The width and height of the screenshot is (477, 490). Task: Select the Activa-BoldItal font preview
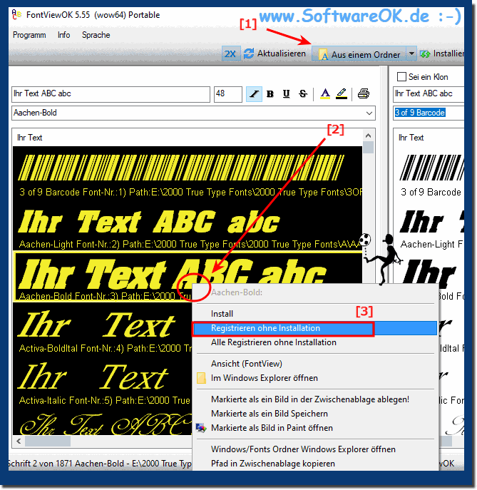(x=103, y=330)
